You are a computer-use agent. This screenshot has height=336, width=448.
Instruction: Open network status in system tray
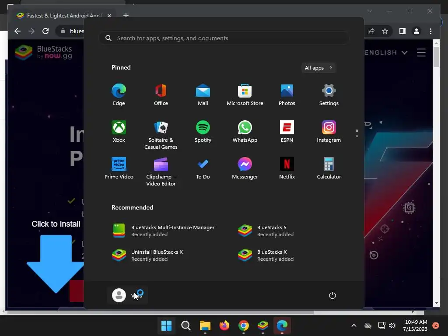tap(381, 325)
